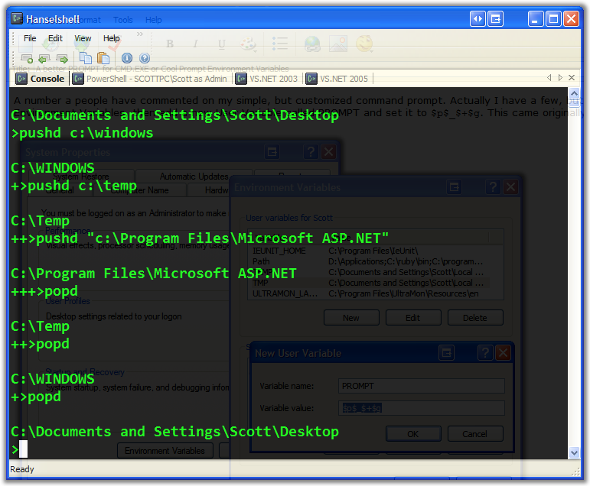Image resolution: width=590 pixels, height=486 pixels.
Task: Open the File menu
Action: (x=30, y=38)
